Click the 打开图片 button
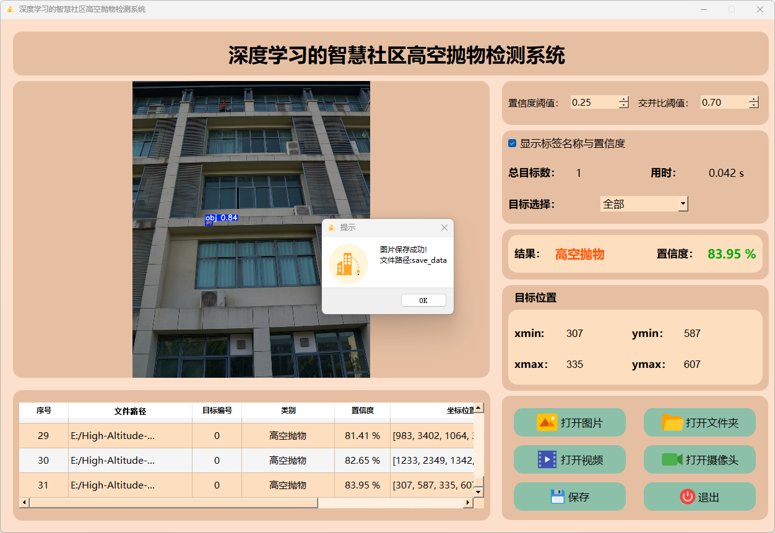The image size is (775, 533). 569,422
